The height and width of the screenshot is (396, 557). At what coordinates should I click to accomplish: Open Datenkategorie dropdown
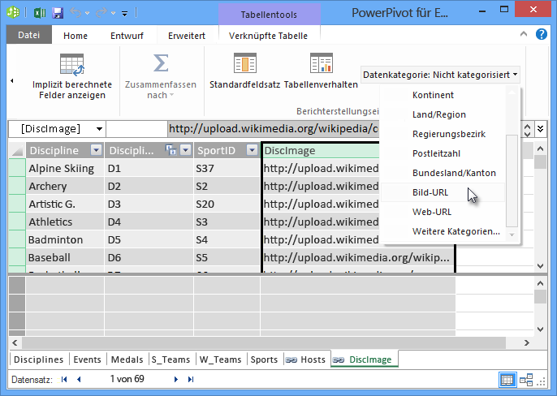coord(440,75)
